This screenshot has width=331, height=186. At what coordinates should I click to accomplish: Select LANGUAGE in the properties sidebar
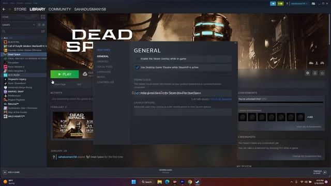coord(103,72)
